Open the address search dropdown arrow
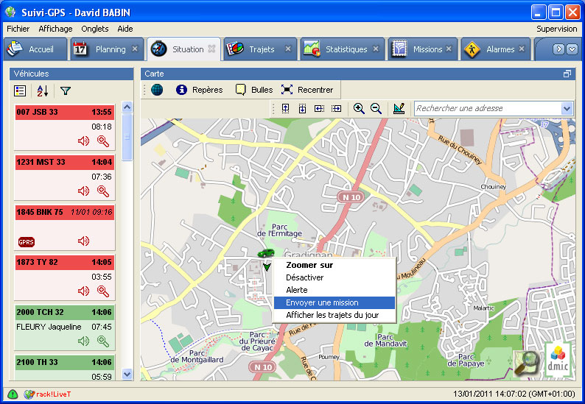The width and height of the screenshot is (585, 404). click(x=567, y=109)
